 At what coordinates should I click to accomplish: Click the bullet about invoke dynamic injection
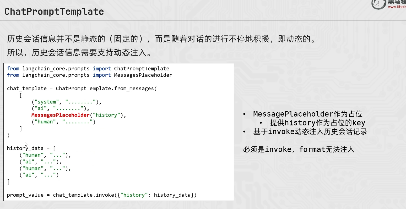(x=310, y=131)
